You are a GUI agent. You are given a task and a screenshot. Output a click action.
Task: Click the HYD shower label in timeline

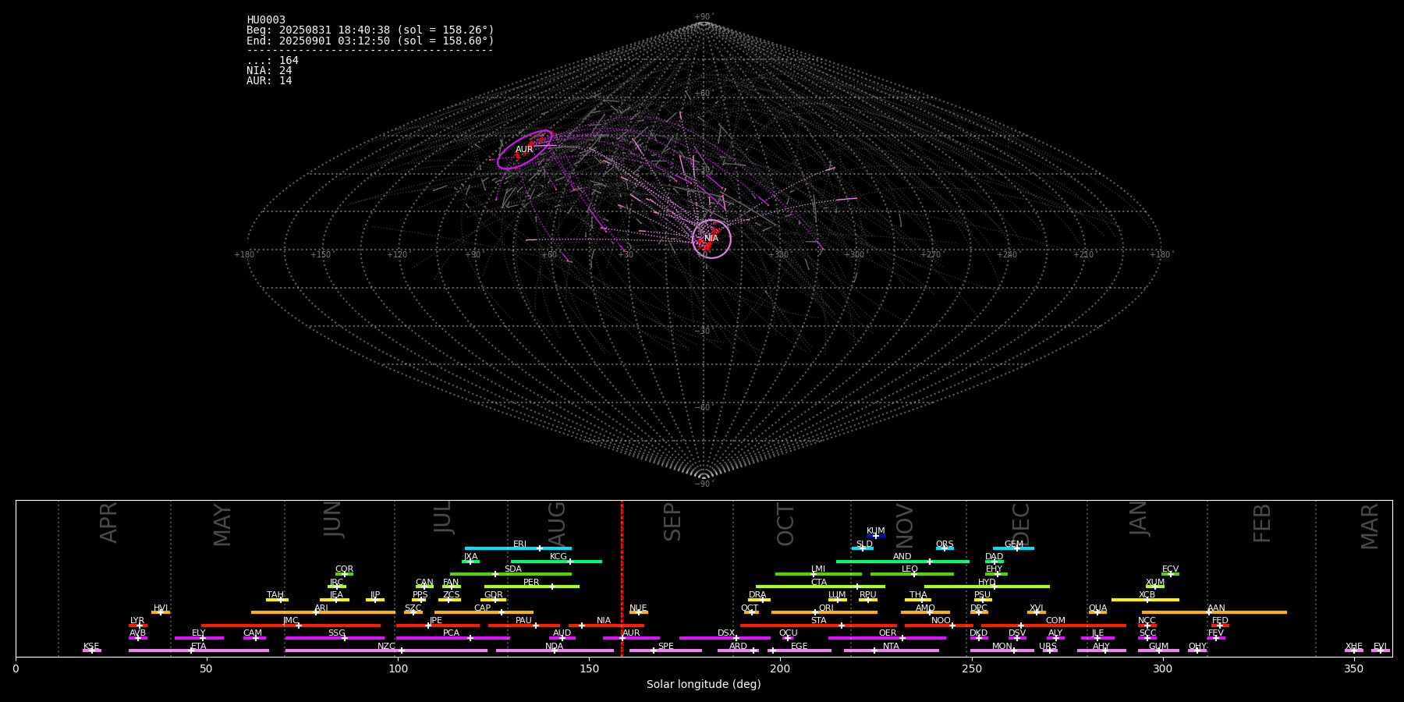(987, 583)
